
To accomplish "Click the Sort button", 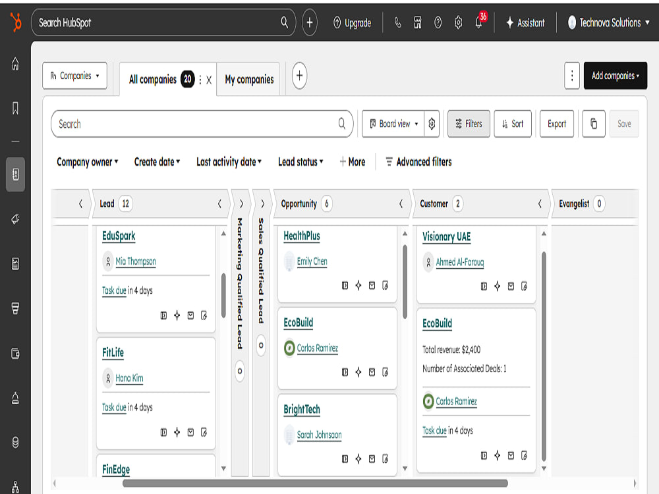I will point(513,124).
